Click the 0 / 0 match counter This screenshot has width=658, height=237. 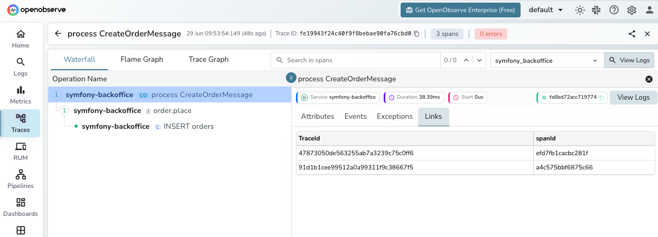coord(450,60)
